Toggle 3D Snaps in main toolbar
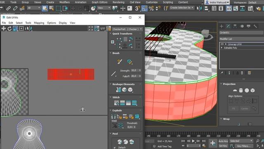264x149 pixels. click(x=137, y=8)
